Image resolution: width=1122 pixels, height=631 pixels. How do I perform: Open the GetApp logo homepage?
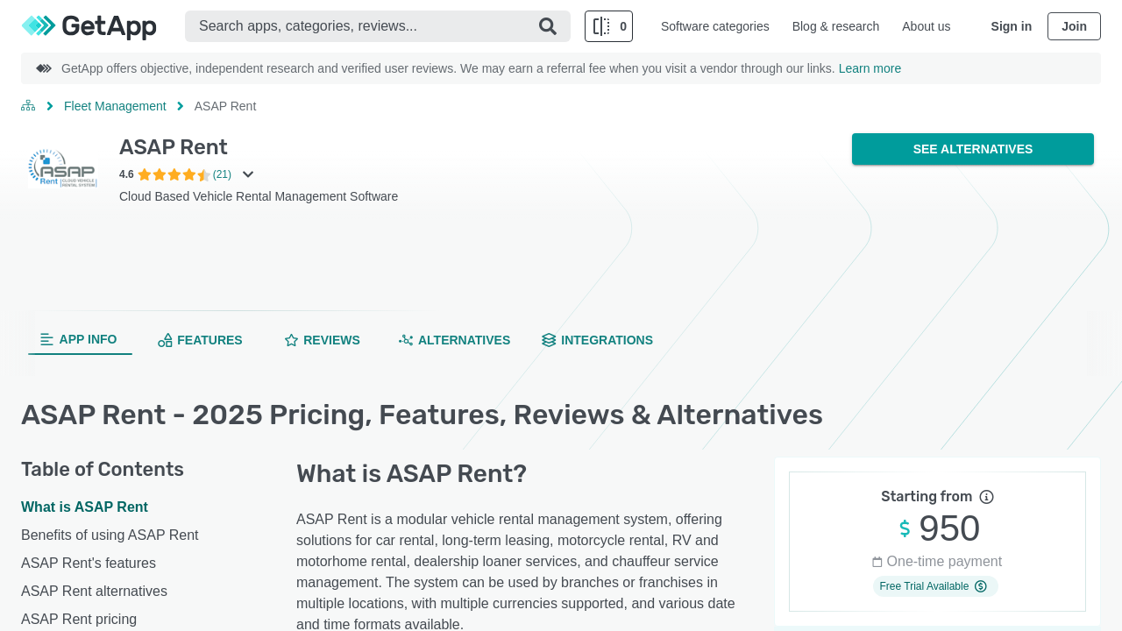(x=89, y=26)
